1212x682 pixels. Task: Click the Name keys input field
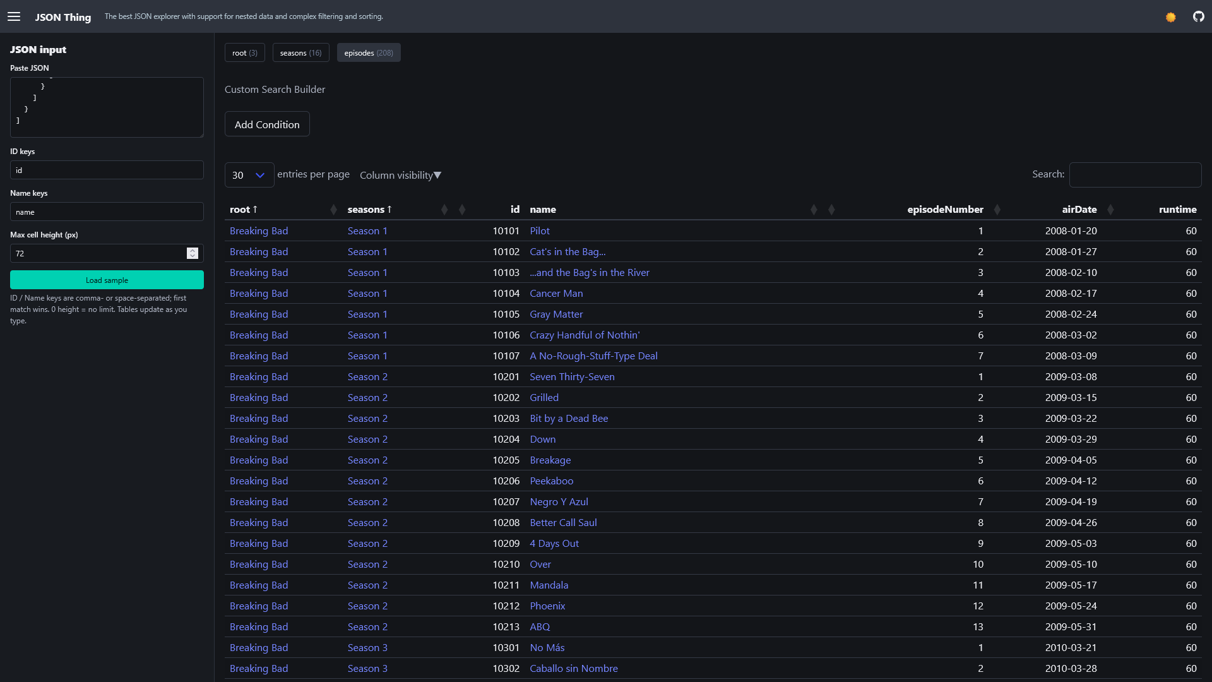click(x=107, y=212)
